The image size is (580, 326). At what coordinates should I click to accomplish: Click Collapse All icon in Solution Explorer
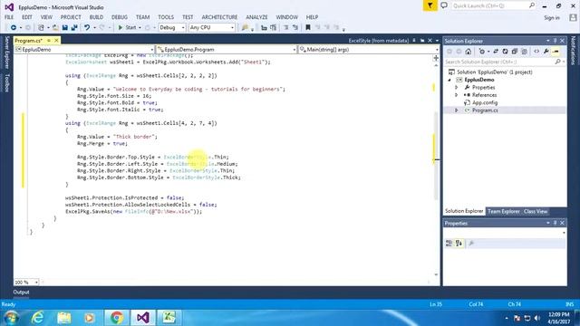click(515, 52)
